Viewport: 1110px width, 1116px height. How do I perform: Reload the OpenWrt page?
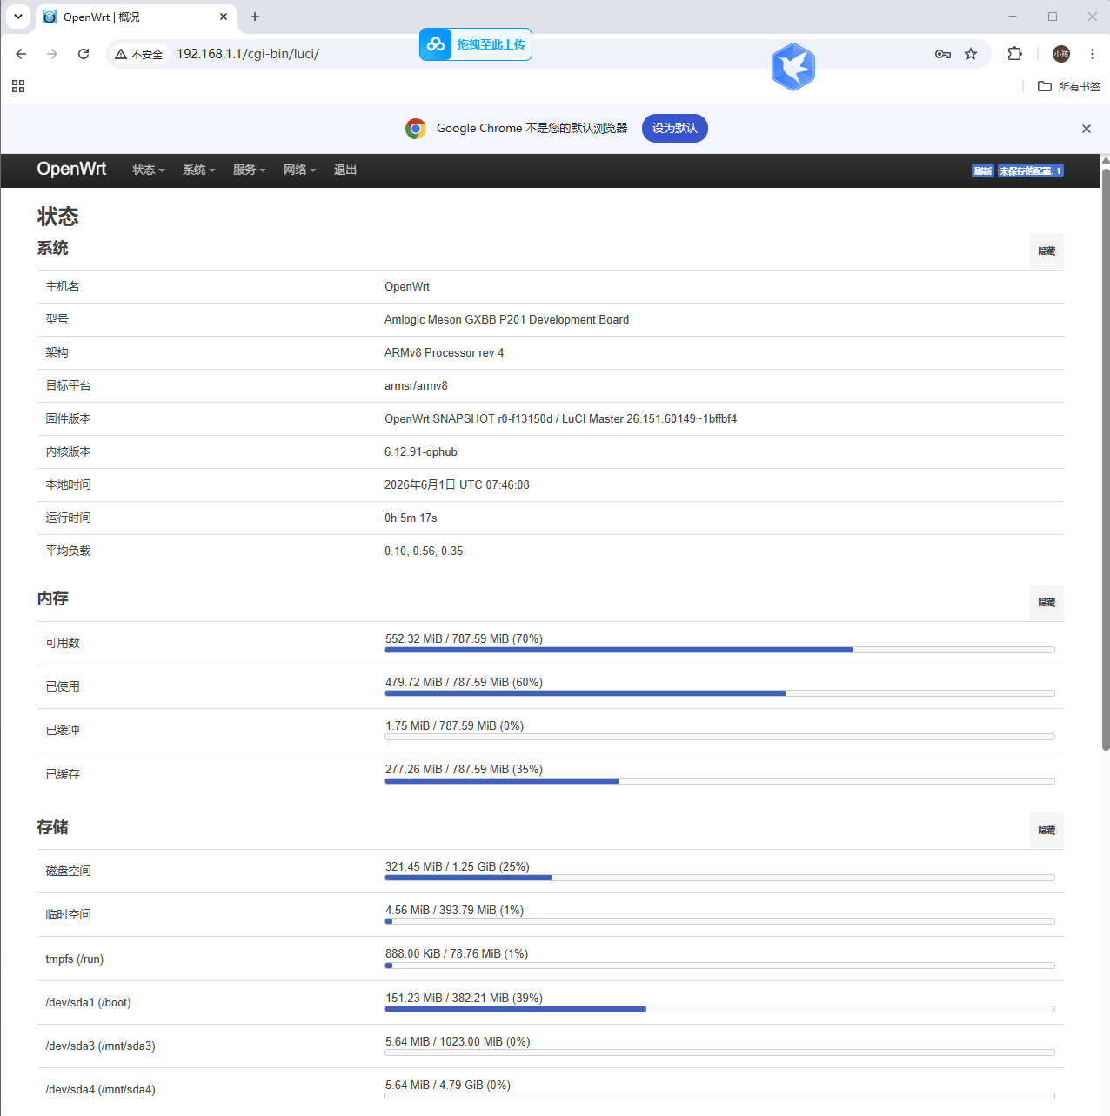pos(84,54)
